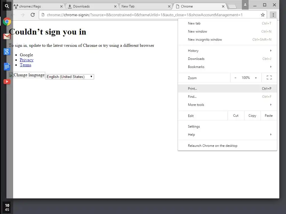Click the clock showing 10 45
The height and width of the screenshot is (214, 286).
point(7,207)
